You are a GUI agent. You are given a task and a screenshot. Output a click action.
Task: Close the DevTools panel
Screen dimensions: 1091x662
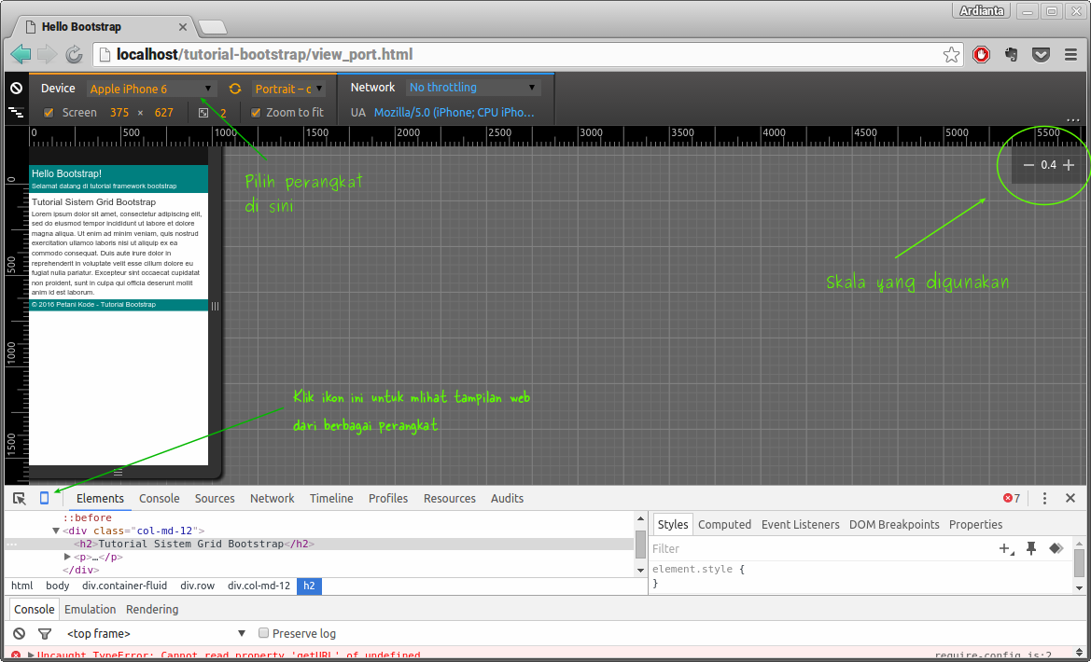(x=1070, y=498)
